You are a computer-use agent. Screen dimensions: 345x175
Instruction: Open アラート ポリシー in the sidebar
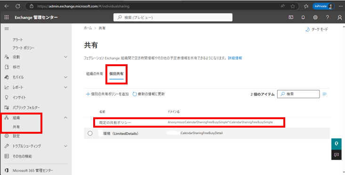tap(24, 48)
